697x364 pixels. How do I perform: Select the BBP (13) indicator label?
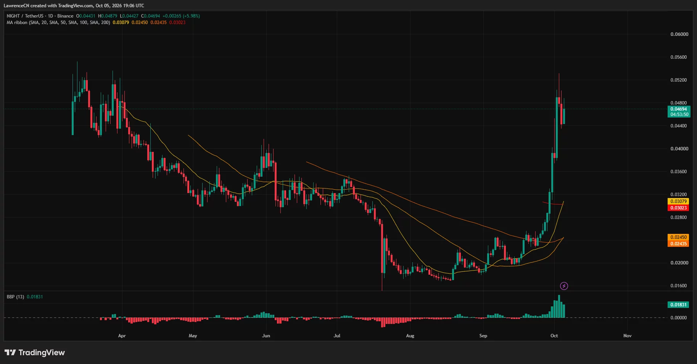coord(15,297)
